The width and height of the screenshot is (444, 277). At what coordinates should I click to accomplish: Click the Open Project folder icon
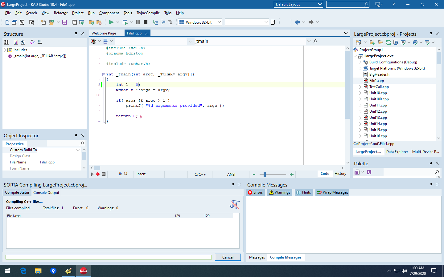tap(51, 22)
